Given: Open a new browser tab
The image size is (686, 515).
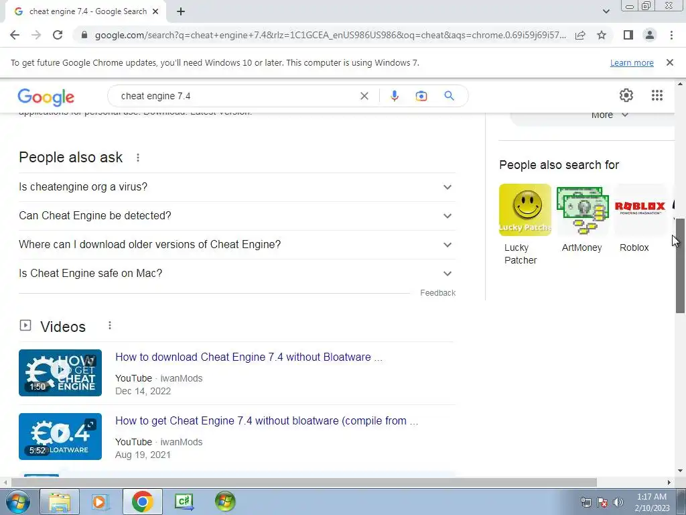Looking at the screenshot, I should [x=181, y=12].
